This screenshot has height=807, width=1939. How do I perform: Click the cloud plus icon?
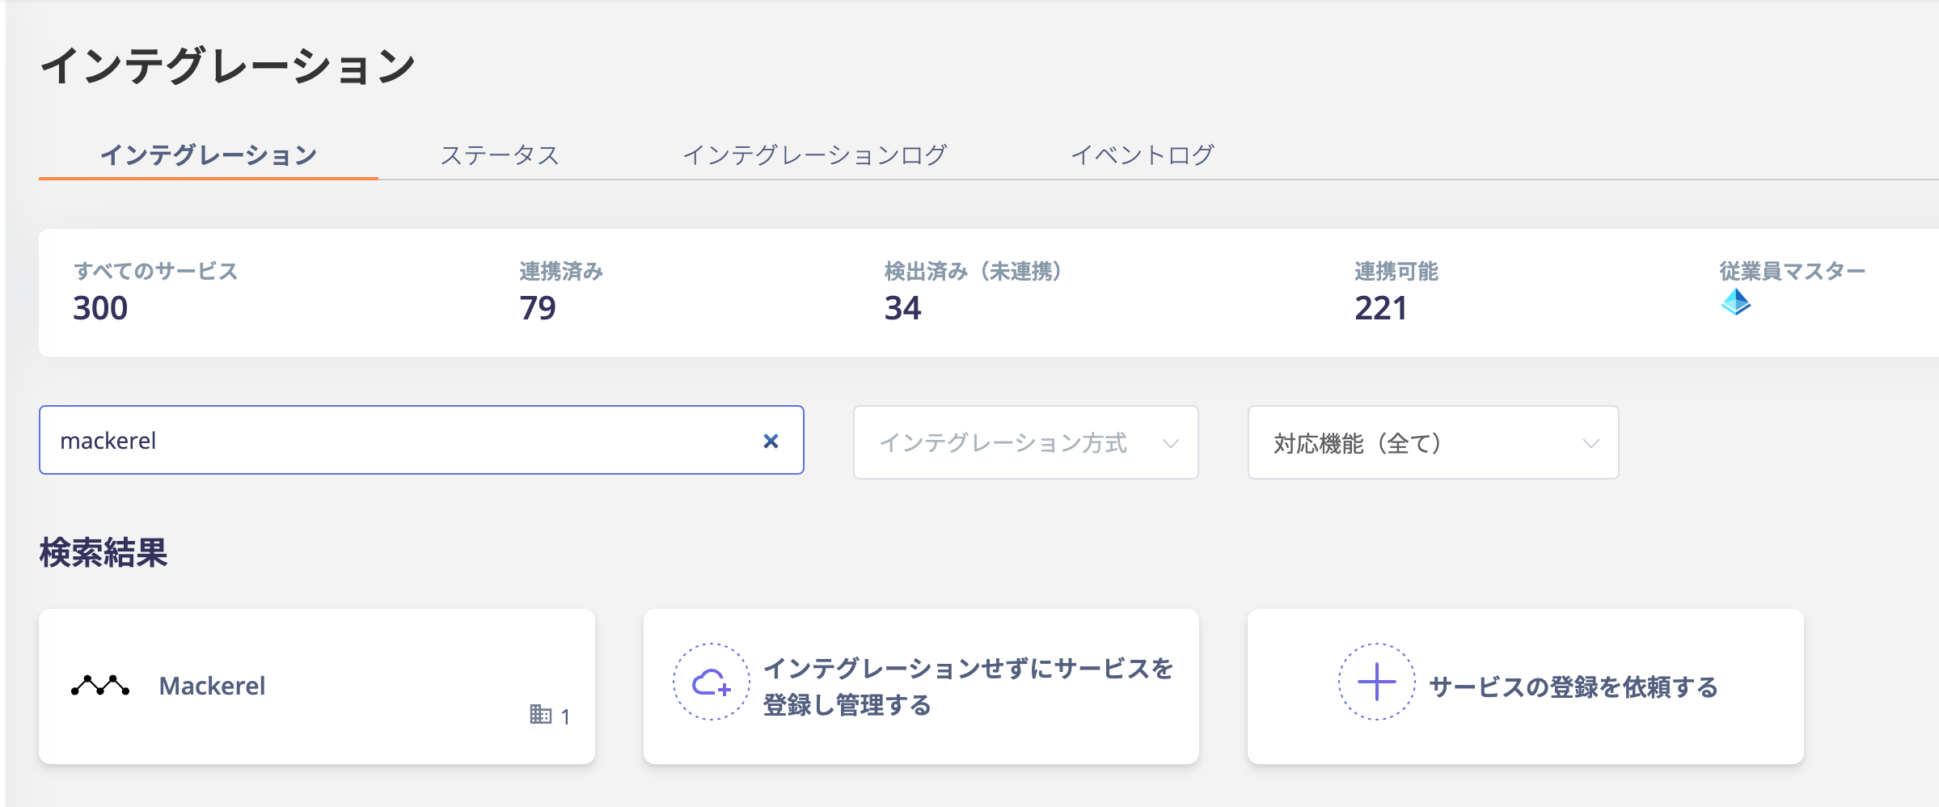(711, 682)
